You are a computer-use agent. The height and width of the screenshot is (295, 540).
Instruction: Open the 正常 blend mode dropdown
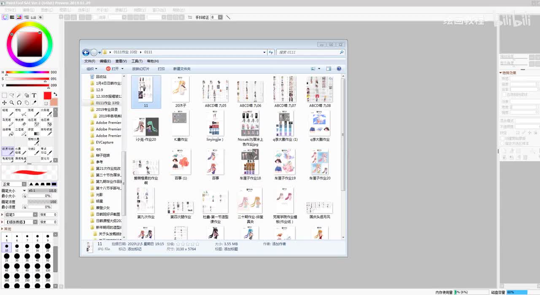click(x=24, y=184)
